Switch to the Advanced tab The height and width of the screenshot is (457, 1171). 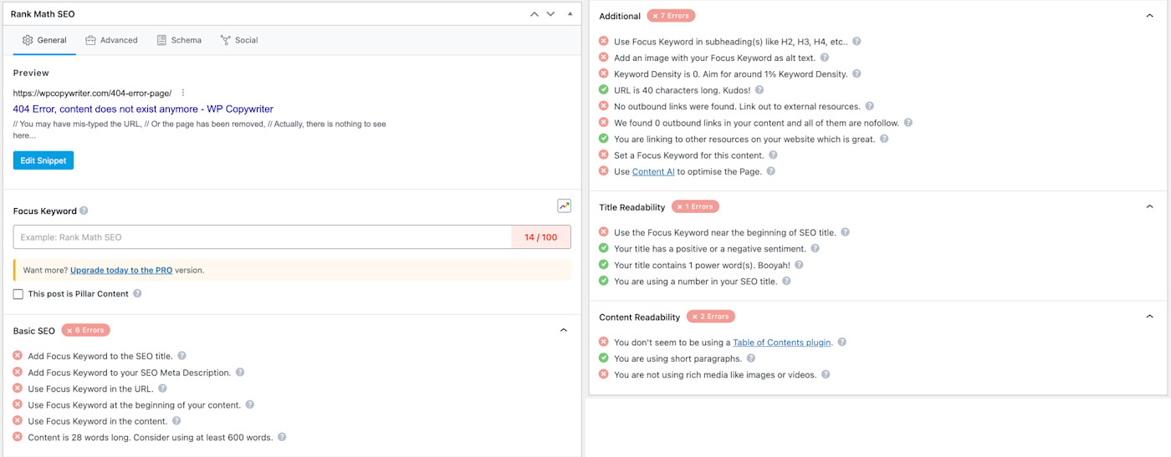tap(111, 40)
